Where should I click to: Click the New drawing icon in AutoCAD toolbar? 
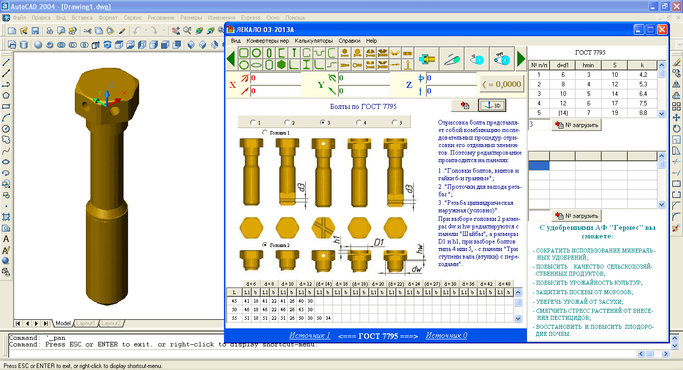click(x=12, y=31)
